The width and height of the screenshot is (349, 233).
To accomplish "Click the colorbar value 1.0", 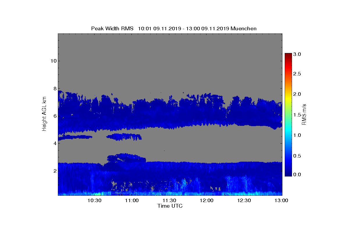I will pyautogui.click(x=297, y=135).
